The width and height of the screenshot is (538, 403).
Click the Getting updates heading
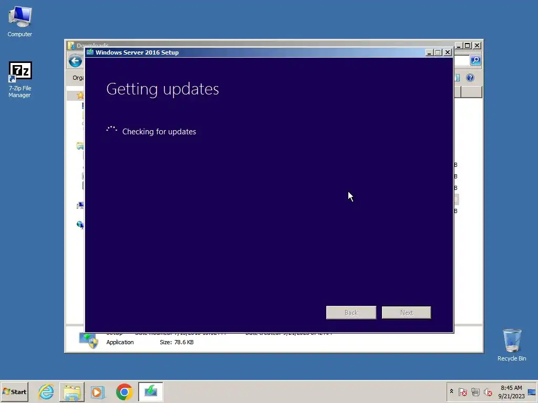[162, 89]
